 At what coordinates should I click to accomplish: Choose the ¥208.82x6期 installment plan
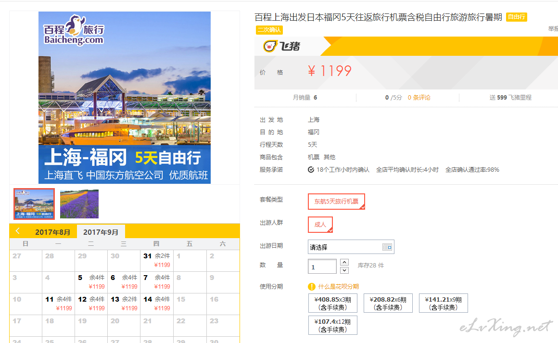[388, 303]
